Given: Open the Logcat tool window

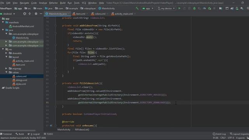Looking at the screenshot, I should pos(34,134).
